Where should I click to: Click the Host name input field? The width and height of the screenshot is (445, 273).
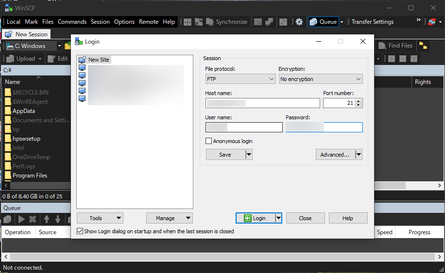pyautogui.click(x=262, y=103)
